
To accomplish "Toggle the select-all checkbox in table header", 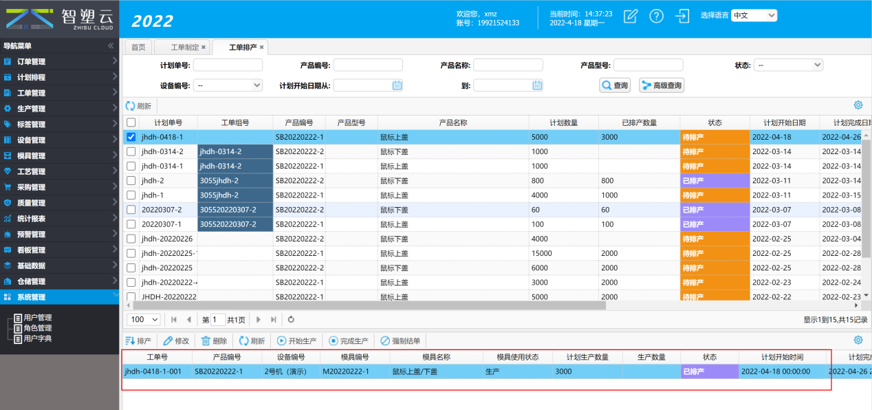I will coord(131,122).
